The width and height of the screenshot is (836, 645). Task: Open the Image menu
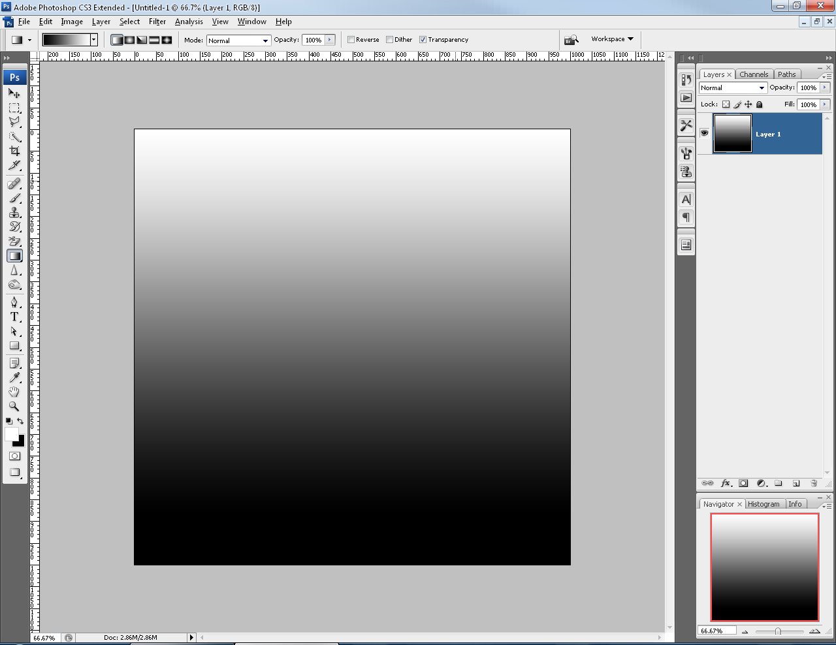point(72,22)
